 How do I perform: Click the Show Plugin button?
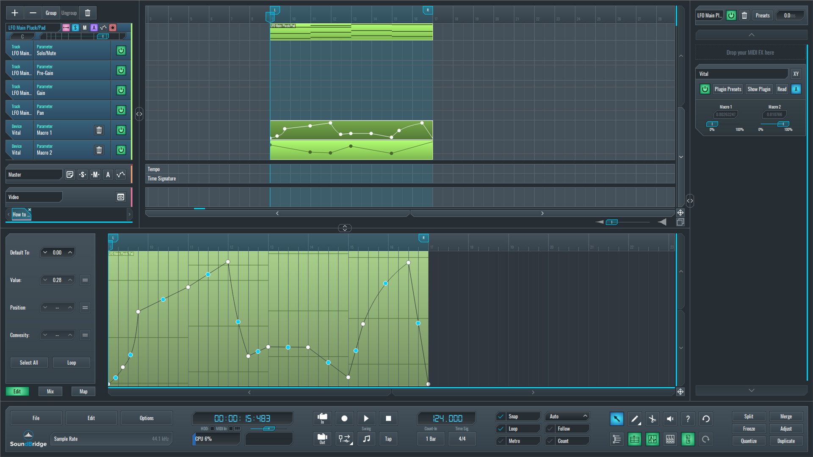(759, 89)
